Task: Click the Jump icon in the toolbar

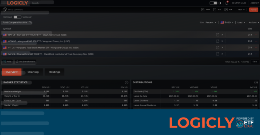Action: (x=203, y=10)
